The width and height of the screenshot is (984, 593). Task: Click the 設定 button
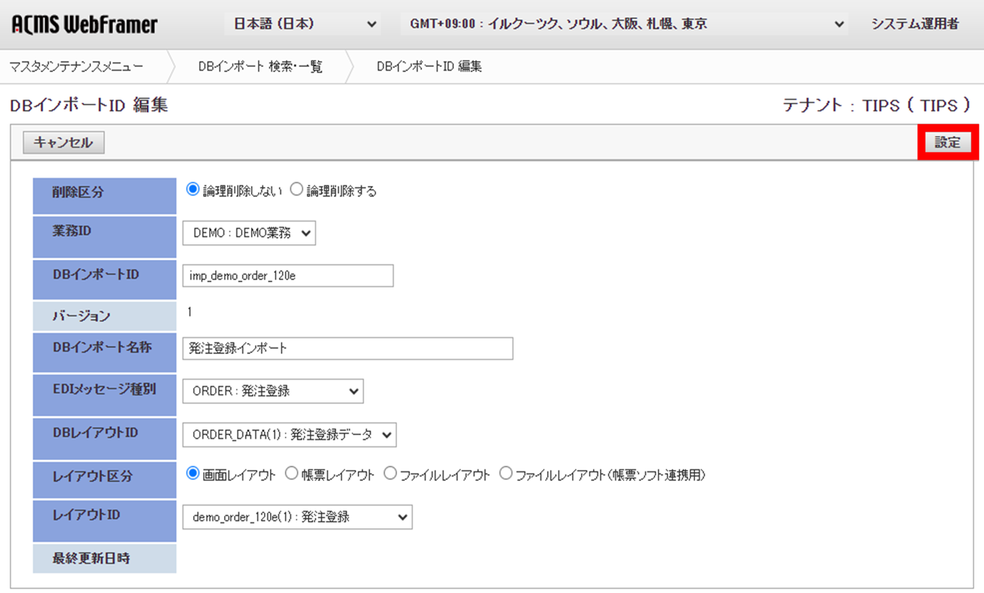pyautogui.click(x=947, y=142)
